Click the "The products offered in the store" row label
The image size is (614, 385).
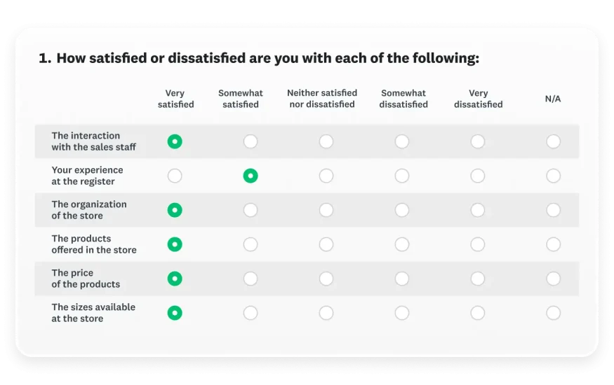(94, 244)
